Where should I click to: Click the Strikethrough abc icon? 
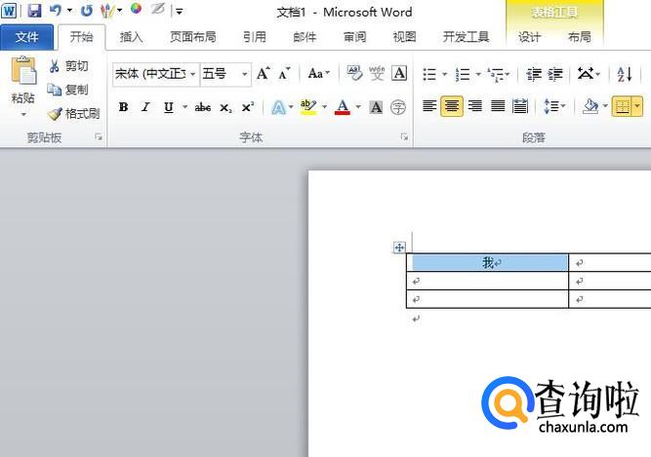click(203, 108)
